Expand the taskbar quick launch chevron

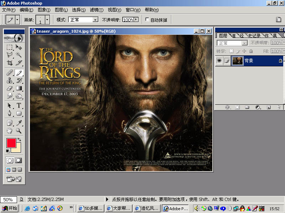(x=71, y=207)
